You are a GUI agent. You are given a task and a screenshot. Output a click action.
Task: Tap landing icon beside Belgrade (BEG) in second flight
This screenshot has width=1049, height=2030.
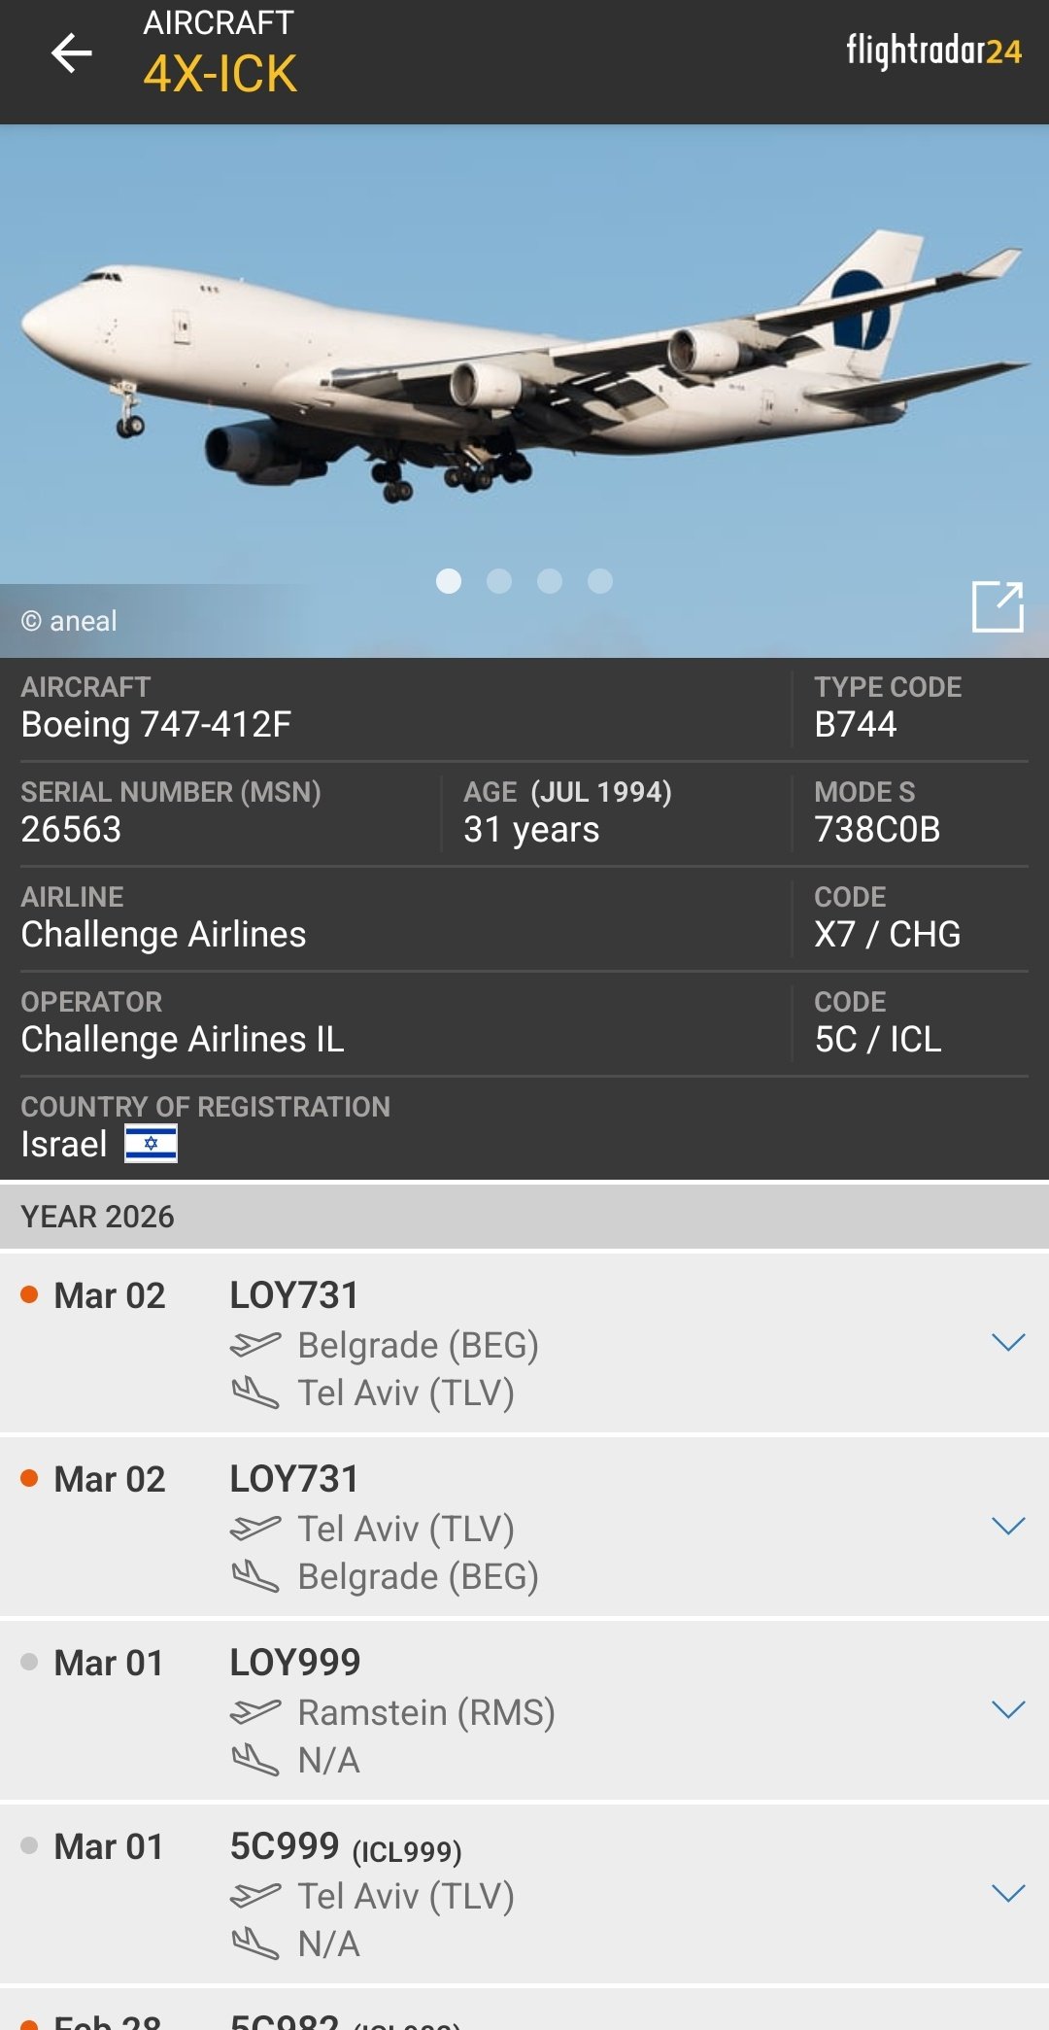click(255, 1576)
